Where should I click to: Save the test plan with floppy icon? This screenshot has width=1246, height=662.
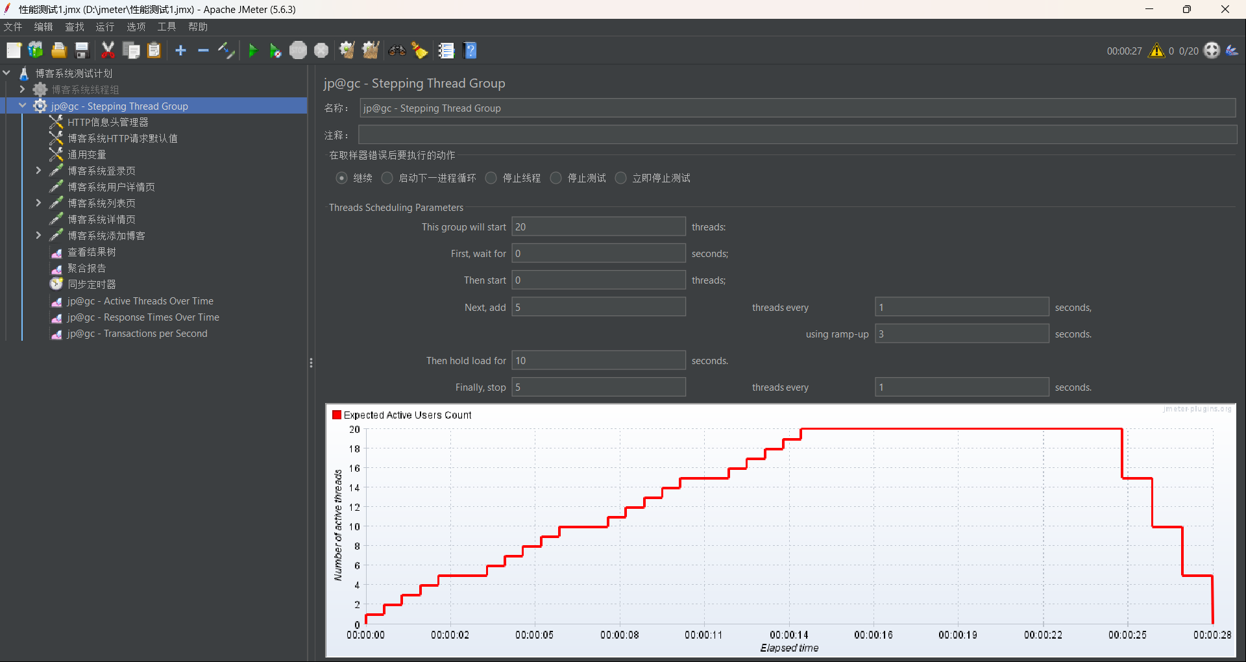pos(82,51)
